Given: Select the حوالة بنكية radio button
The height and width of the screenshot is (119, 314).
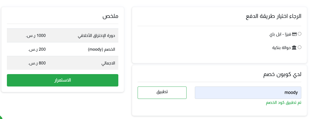Looking at the screenshot, I should [x=300, y=47].
